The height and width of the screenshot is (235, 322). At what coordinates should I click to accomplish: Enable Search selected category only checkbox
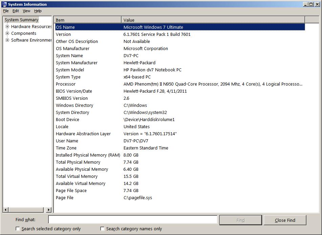click(x=18, y=229)
